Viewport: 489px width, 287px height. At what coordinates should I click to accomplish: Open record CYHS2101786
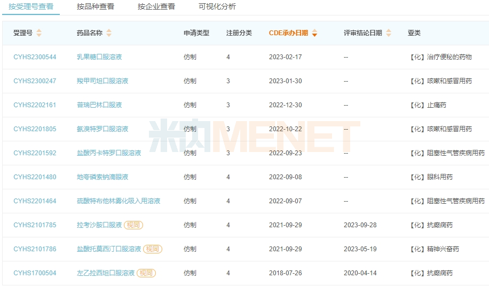point(35,249)
